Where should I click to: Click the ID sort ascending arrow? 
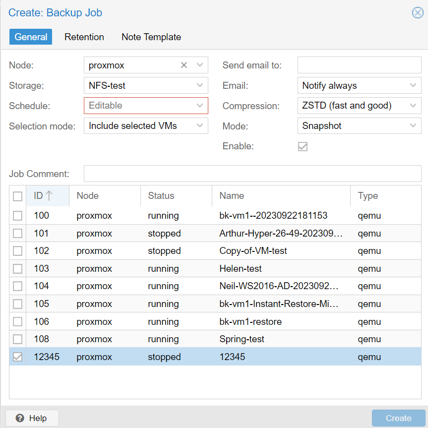49,195
